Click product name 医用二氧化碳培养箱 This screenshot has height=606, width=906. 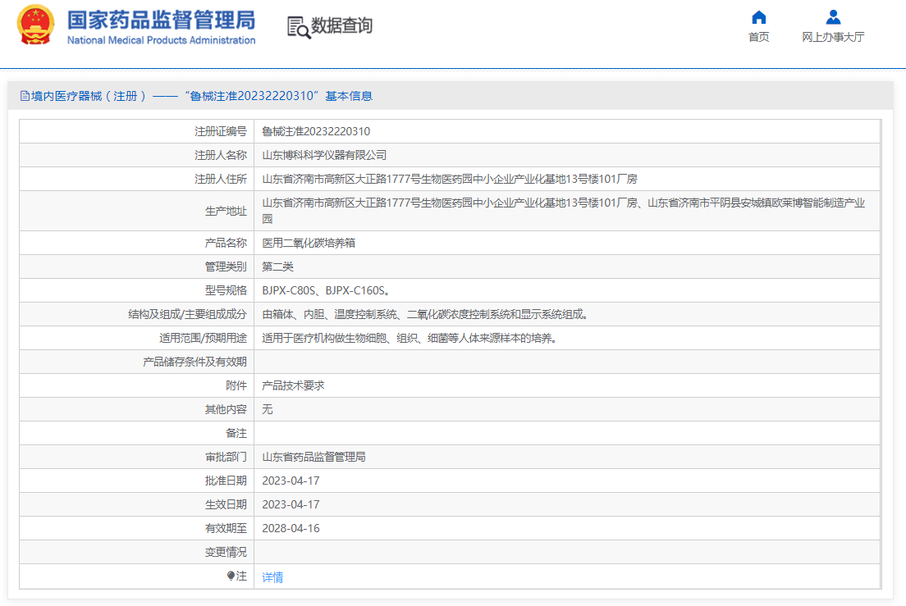pyautogui.click(x=309, y=244)
